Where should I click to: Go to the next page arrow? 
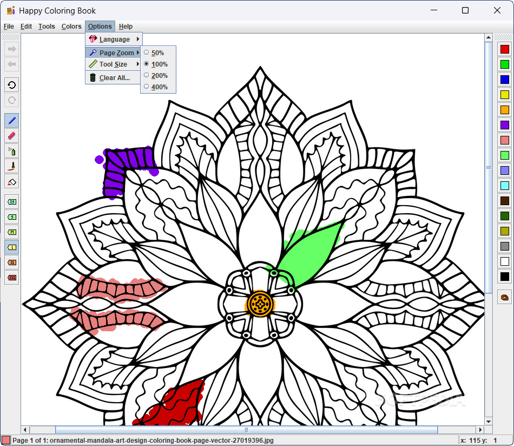pyautogui.click(x=12, y=49)
